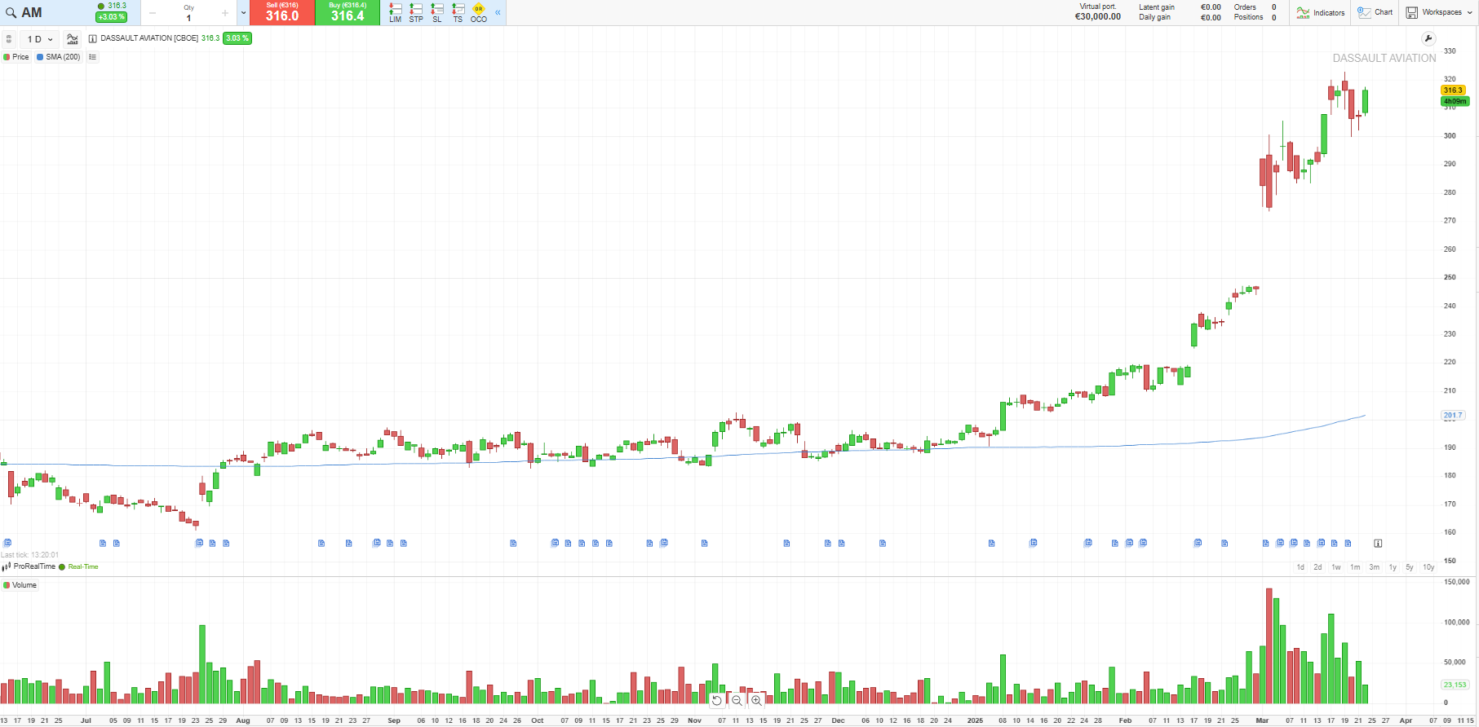Choose the TS trailing stop icon
Image resolution: width=1479 pixels, height=727 pixels.
pos(458,12)
